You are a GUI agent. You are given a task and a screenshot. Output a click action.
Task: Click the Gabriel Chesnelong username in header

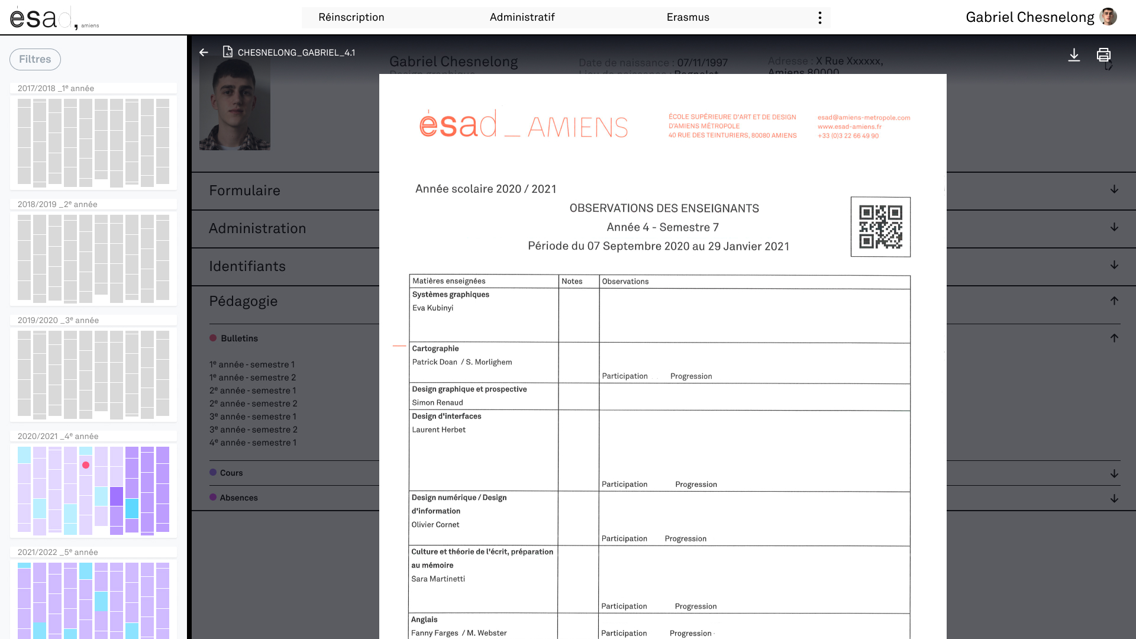click(x=1029, y=17)
